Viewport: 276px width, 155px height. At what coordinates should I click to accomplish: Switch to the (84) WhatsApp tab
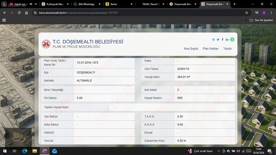pyautogui.click(x=86, y=4)
